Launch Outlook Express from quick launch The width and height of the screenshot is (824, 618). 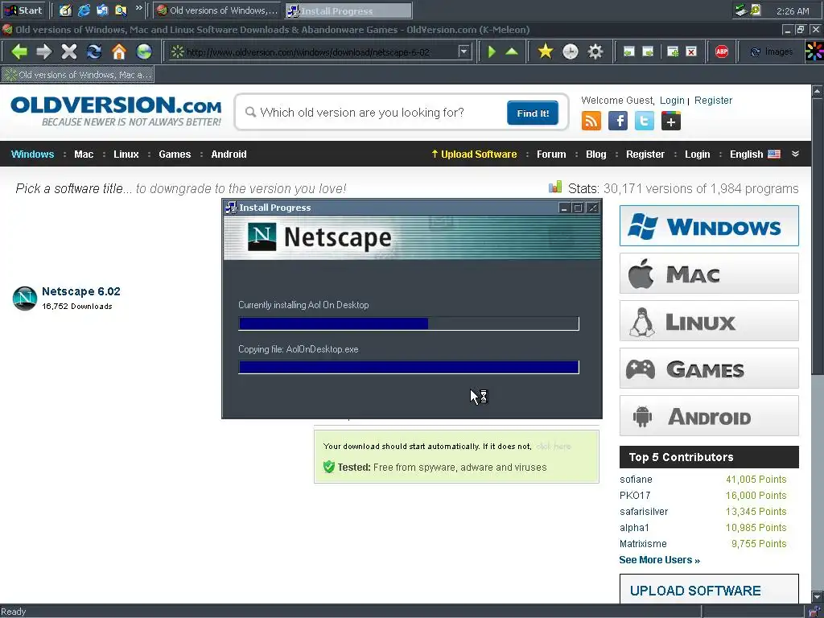click(102, 10)
